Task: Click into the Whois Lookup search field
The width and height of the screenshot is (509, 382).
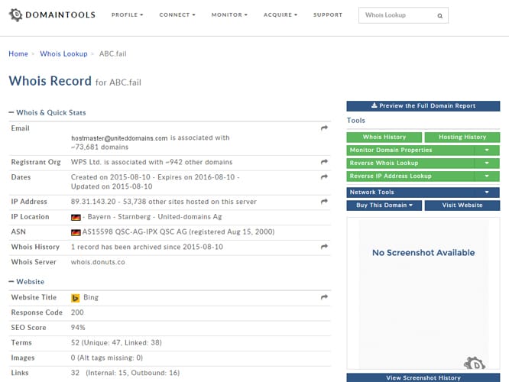Action: coord(396,15)
